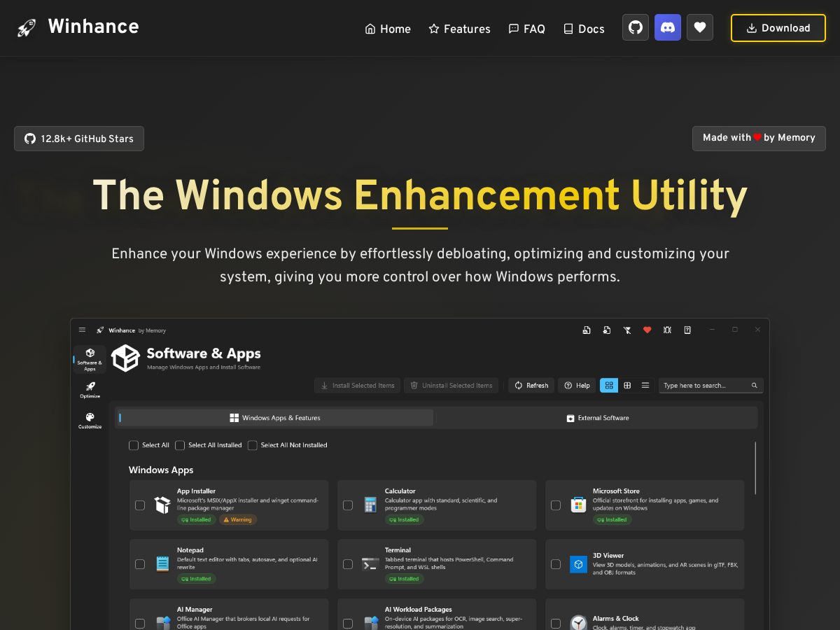This screenshot has width=840, height=630.
Task: Click the import config file icon
Action: [607, 330]
